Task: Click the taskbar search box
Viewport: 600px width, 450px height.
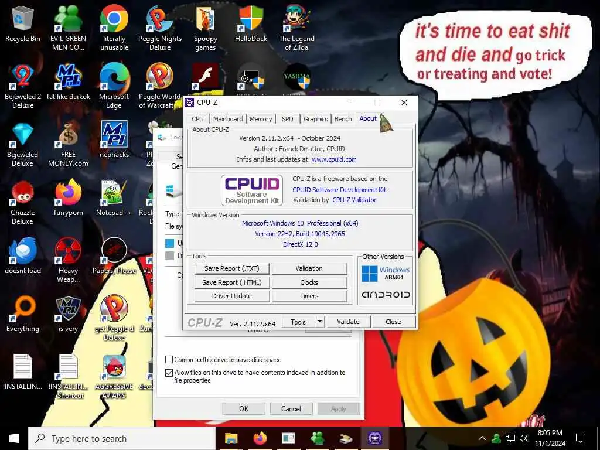Action: tap(122, 438)
